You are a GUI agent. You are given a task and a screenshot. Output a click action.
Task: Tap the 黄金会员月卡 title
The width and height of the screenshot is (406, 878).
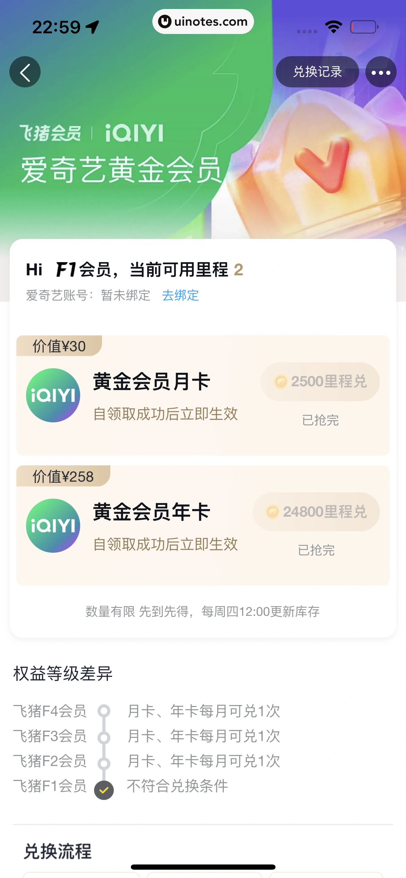pyautogui.click(x=152, y=382)
